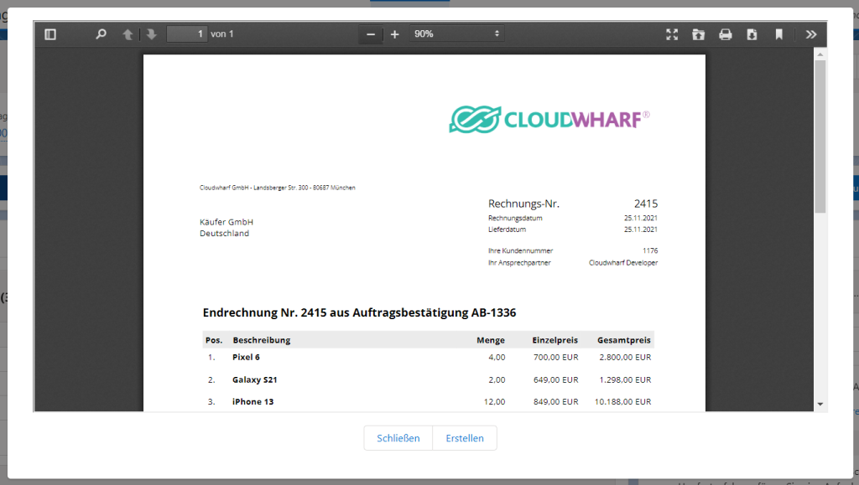The image size is (859, 485).
Task: Switch to presentation fullscreen mode
Action: (x=671, y=34)
